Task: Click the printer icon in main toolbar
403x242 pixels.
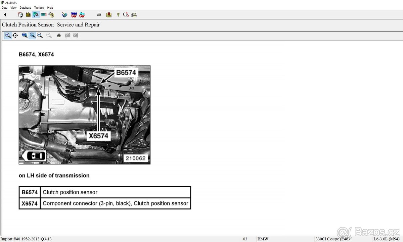Action: pos(99,15)
